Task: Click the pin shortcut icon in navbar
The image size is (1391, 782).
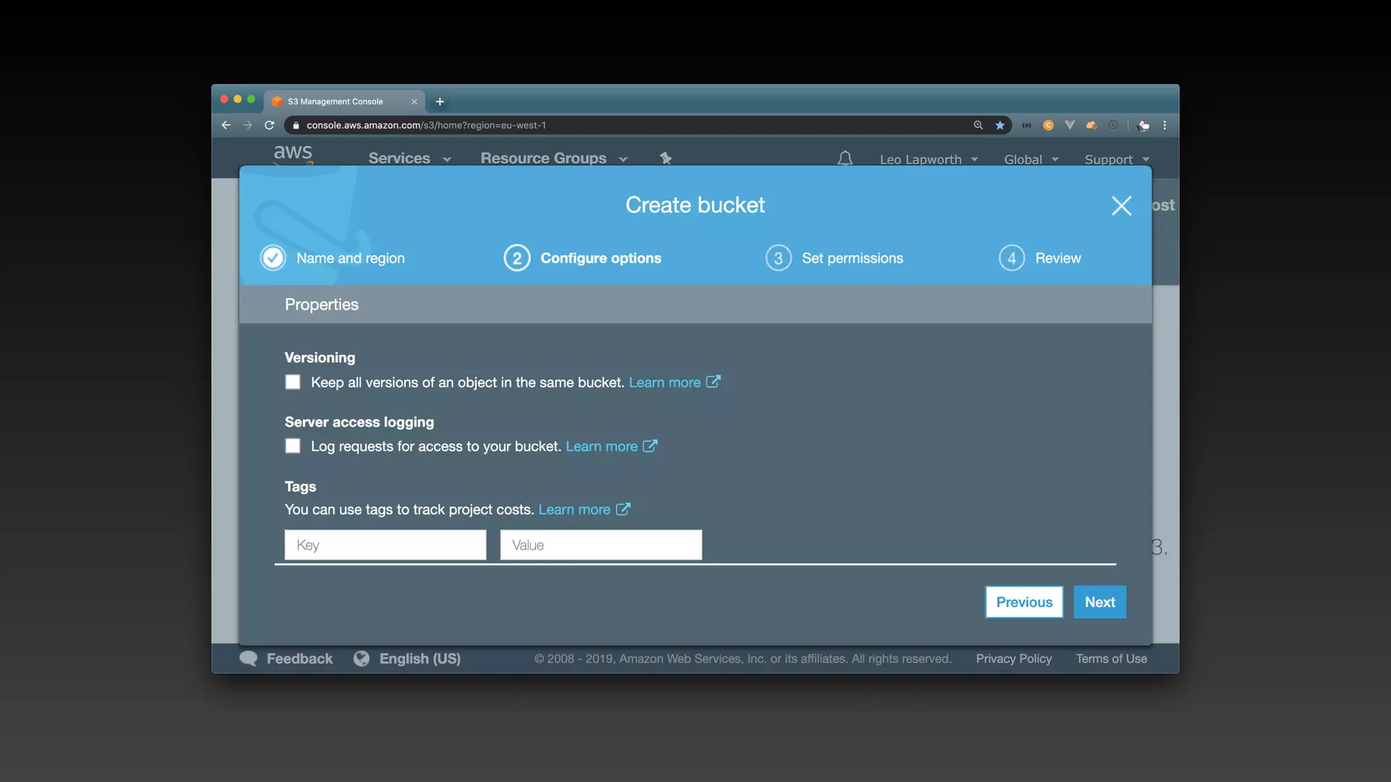Action: tap(666, 158)
